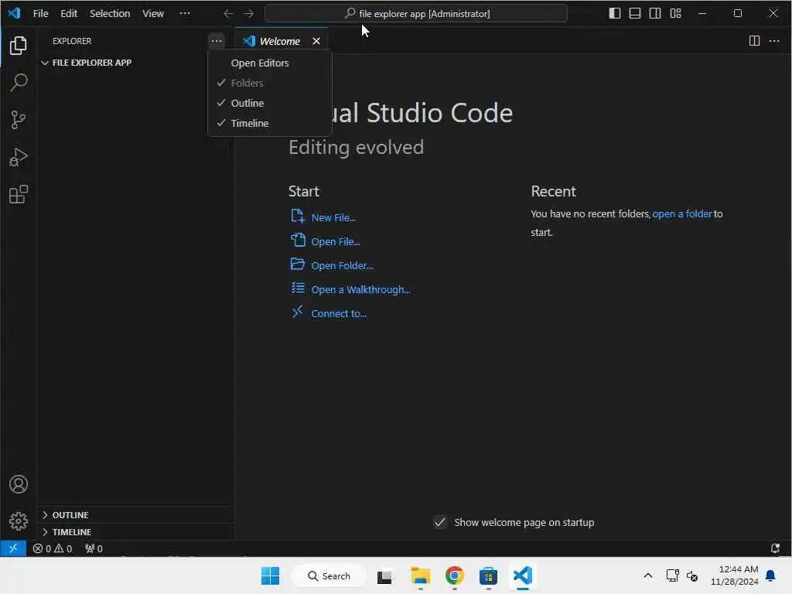
Task: Expand the TIMELINE section
Action: 135,532
